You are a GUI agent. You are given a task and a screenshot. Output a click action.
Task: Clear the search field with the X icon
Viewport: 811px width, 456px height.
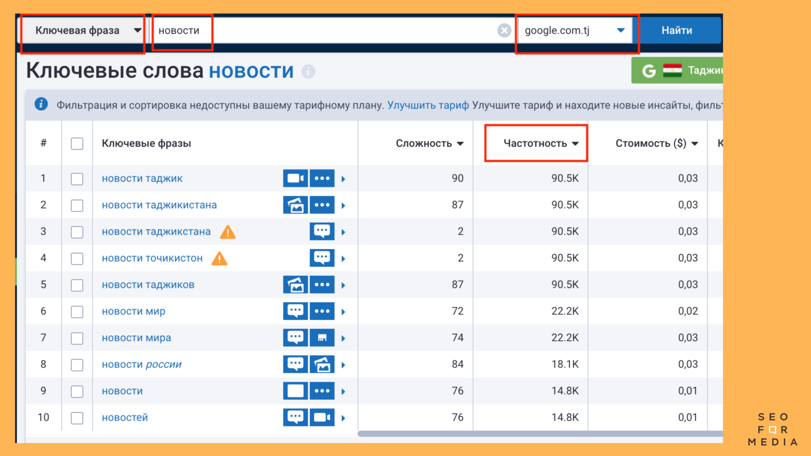pyautogui.click(x=504, y=31)
